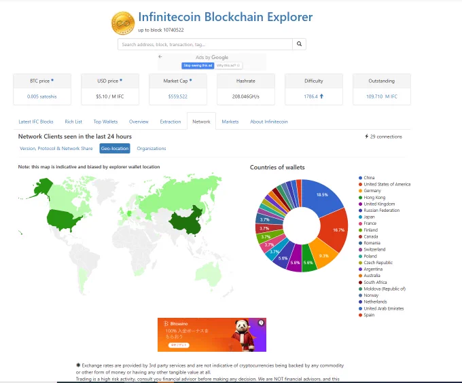Click the Japan legend entry
462x383 pixels.
coord(366,217)
